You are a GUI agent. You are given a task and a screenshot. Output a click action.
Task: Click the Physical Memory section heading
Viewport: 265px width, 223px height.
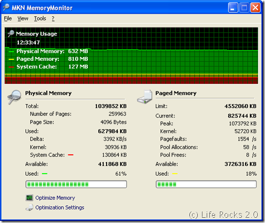(48, 93)
